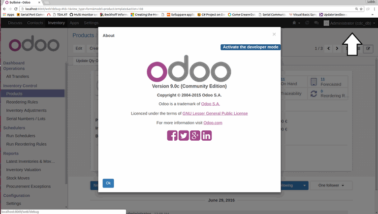Open a new browser tab

pyautogui.click(x=47, y=2)
